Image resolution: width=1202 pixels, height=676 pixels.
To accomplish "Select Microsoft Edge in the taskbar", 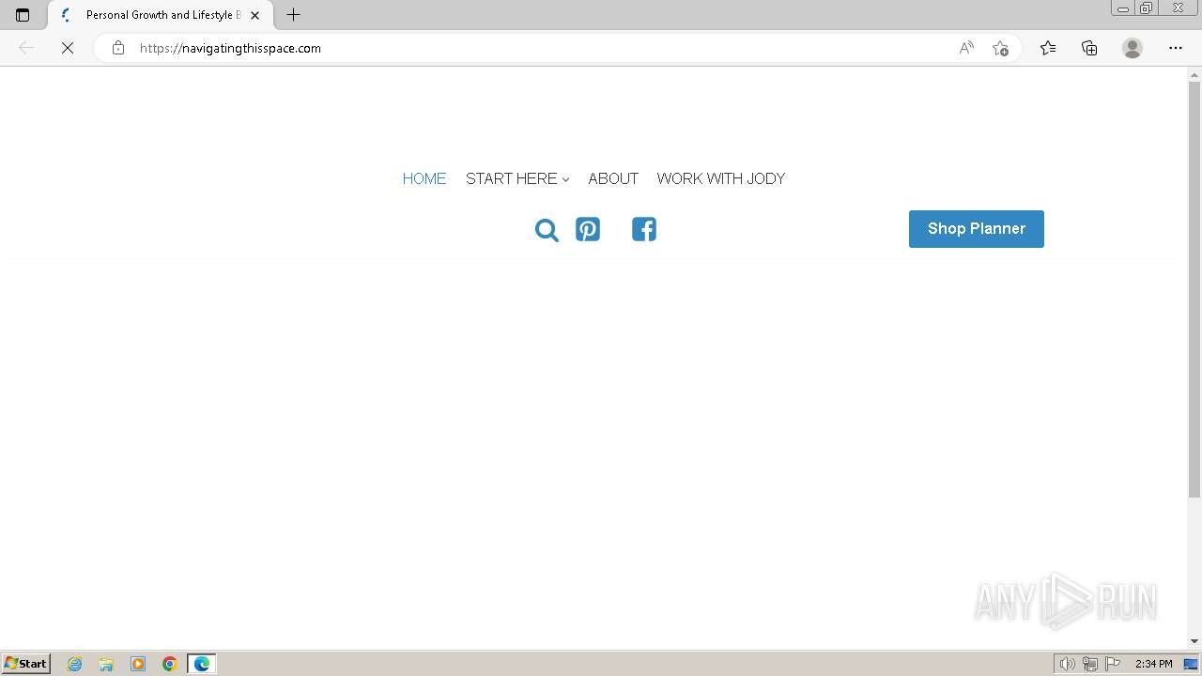I will [x=202, y=664].
